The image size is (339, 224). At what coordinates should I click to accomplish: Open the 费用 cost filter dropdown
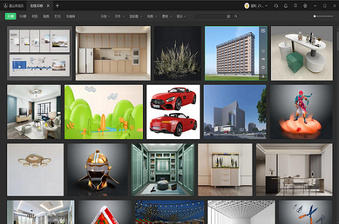[x=167, y=17]
